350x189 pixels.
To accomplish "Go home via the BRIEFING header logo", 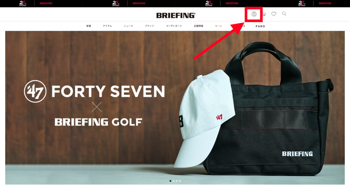I will click(176, 15).
